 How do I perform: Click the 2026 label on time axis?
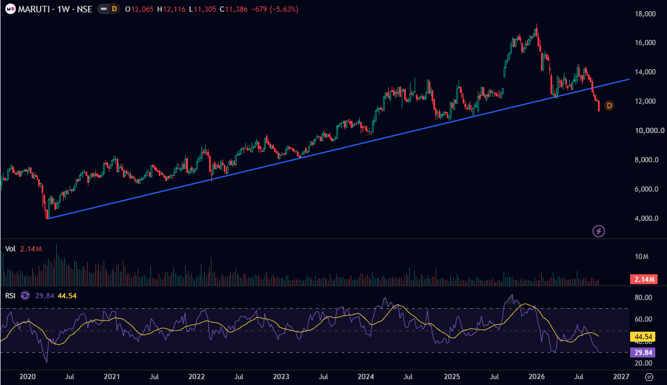coord(536,377)
